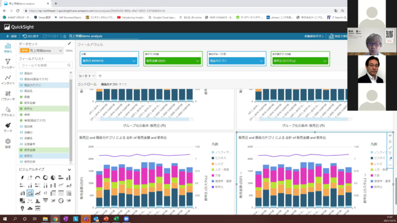This screenshot has width=397, height=223.
Task: Click the フィールドを検索 search field
Action: coord(45,65)
